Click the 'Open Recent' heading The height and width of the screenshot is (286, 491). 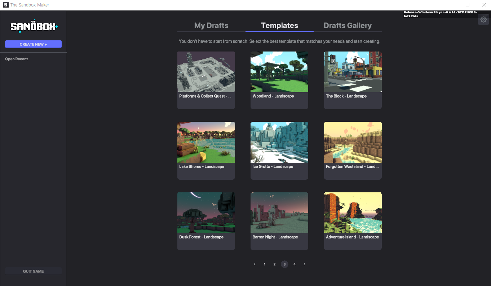(17, 59)
